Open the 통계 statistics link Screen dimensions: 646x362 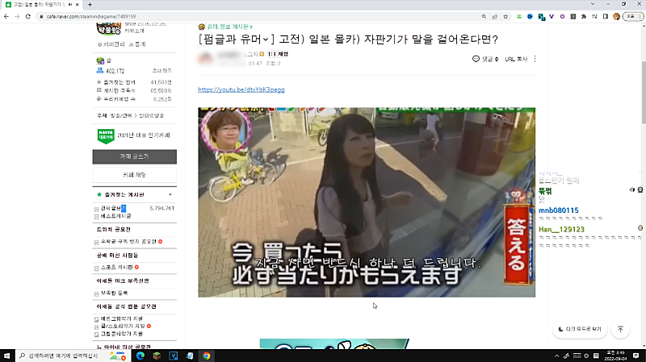(x=137, y=44)
